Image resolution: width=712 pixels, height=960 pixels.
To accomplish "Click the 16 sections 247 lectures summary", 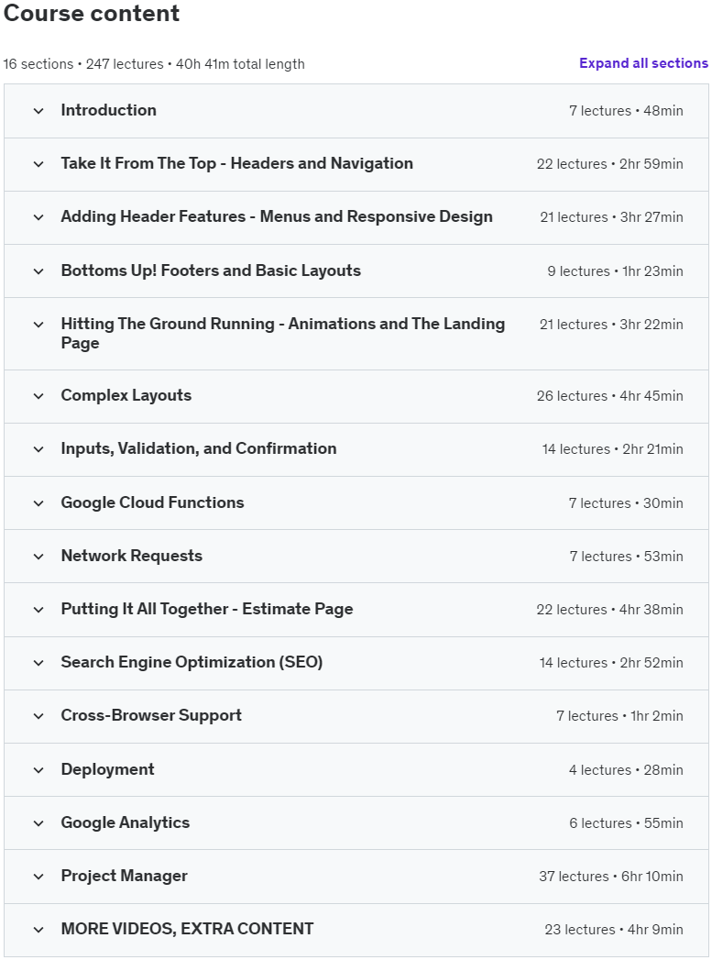I will click(154, 64).
